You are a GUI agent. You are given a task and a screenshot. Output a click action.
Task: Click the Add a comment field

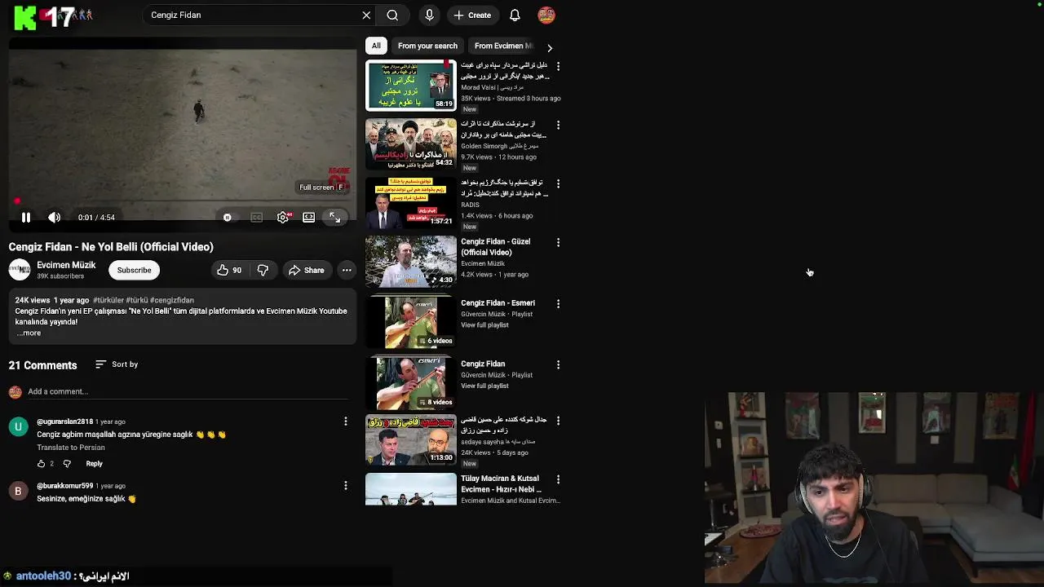(188, 391)
